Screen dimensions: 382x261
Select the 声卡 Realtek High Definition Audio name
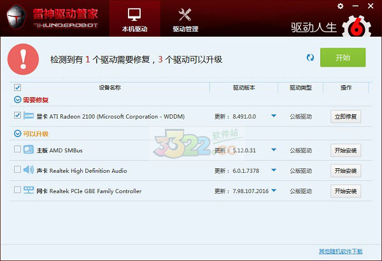click(x=81, y=171)
